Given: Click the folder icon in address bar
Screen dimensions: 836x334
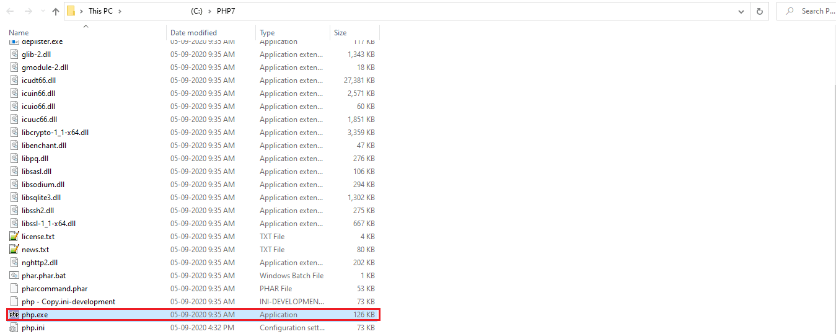Looking at the screenshot, I should pyautogui.click(x=72, y=11).
